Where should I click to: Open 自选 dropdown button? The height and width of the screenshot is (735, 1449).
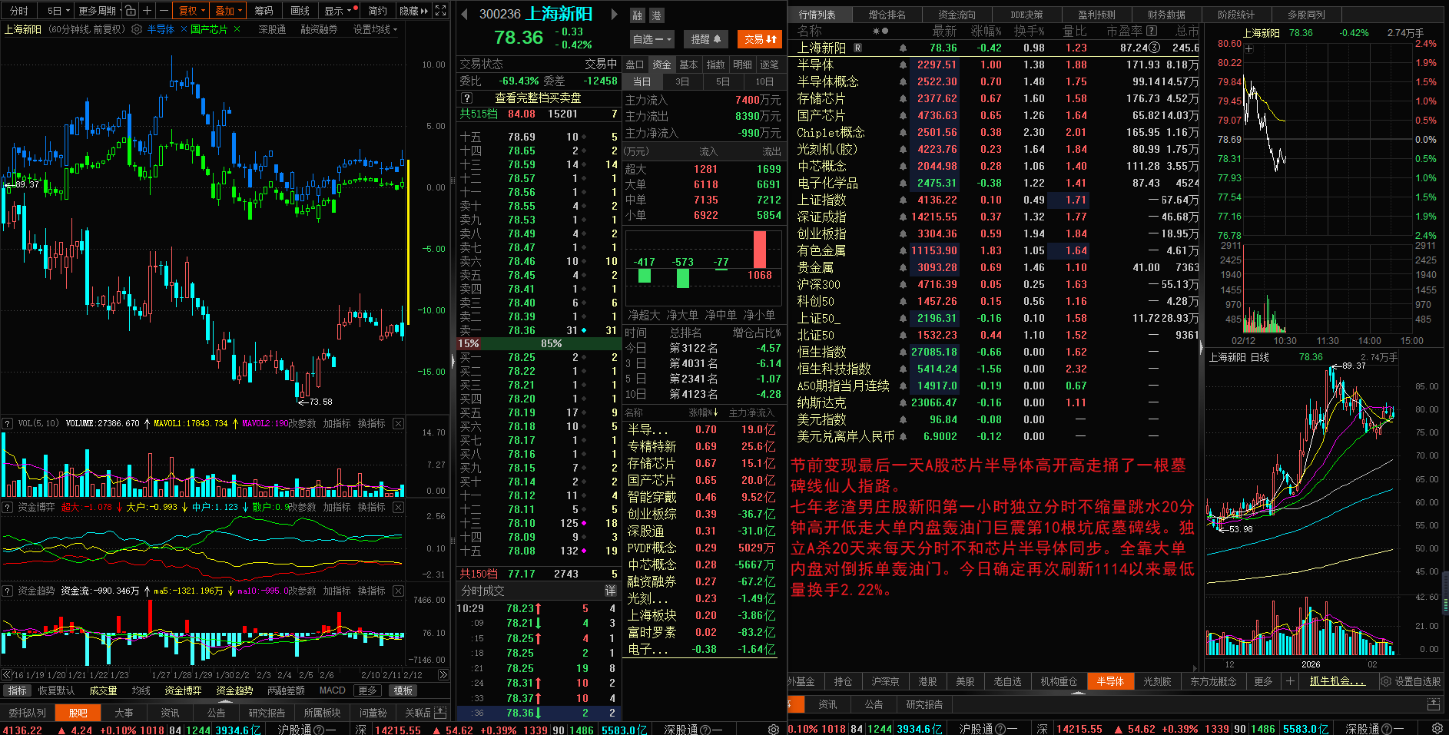[x=652, y=39]
